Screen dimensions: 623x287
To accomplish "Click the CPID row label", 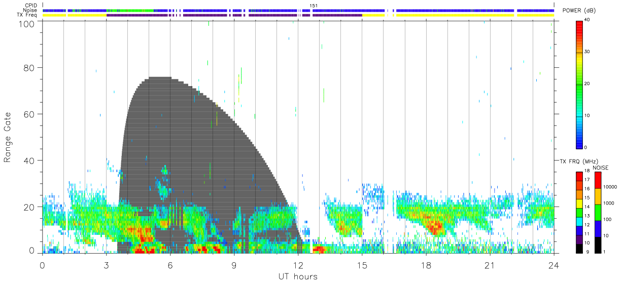I will (31, 6).
